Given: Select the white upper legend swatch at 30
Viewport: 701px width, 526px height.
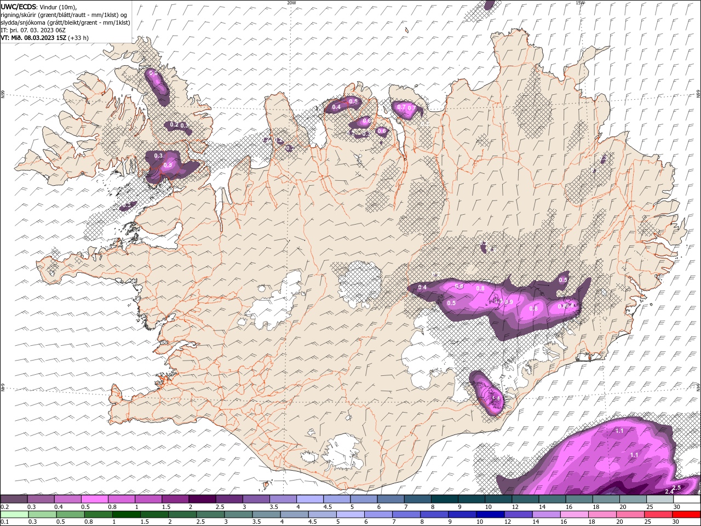Looking at the screenshot, I should click(x=686, y=499).
